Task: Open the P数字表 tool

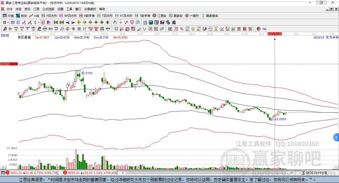Action: tap(87, 16)
